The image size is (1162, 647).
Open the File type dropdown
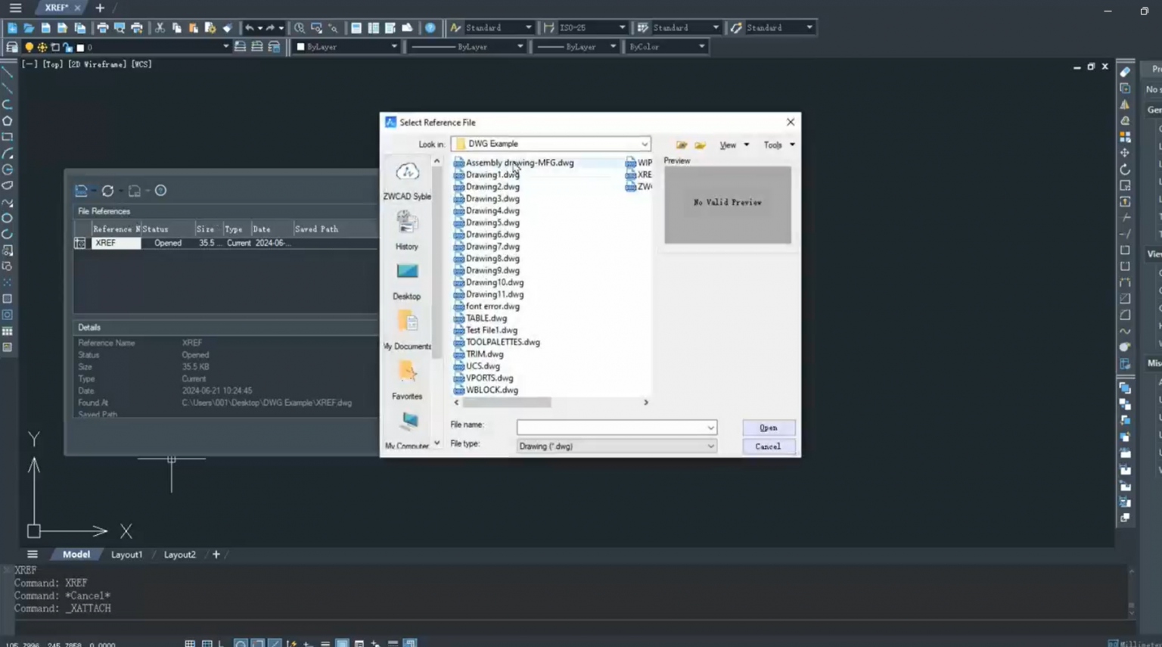tap(710, 446)
